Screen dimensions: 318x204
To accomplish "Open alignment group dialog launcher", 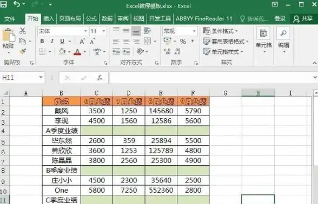I will click(157, 63).
